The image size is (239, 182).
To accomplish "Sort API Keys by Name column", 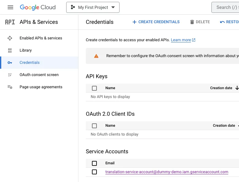I will point(110,88).
